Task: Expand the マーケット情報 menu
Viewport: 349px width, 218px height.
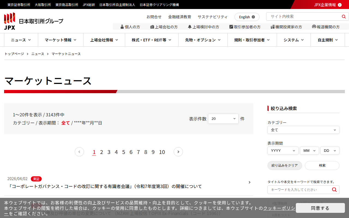Action: pyautogui.click(x=61, y=40)
